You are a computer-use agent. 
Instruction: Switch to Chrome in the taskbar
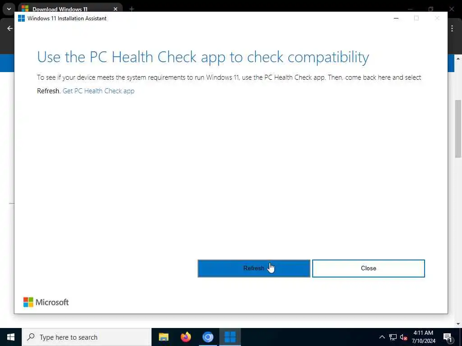pyautogui.click(x=208, y=337)
